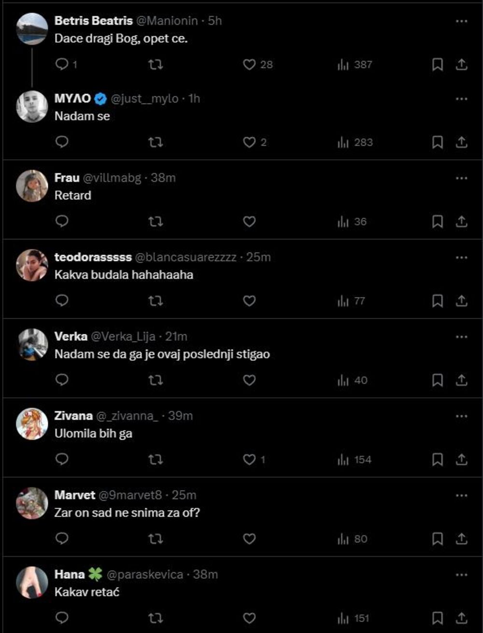Like Hana's "Kakav retać" tweet
The image size is (483, 633).
[x=249, y=618]
